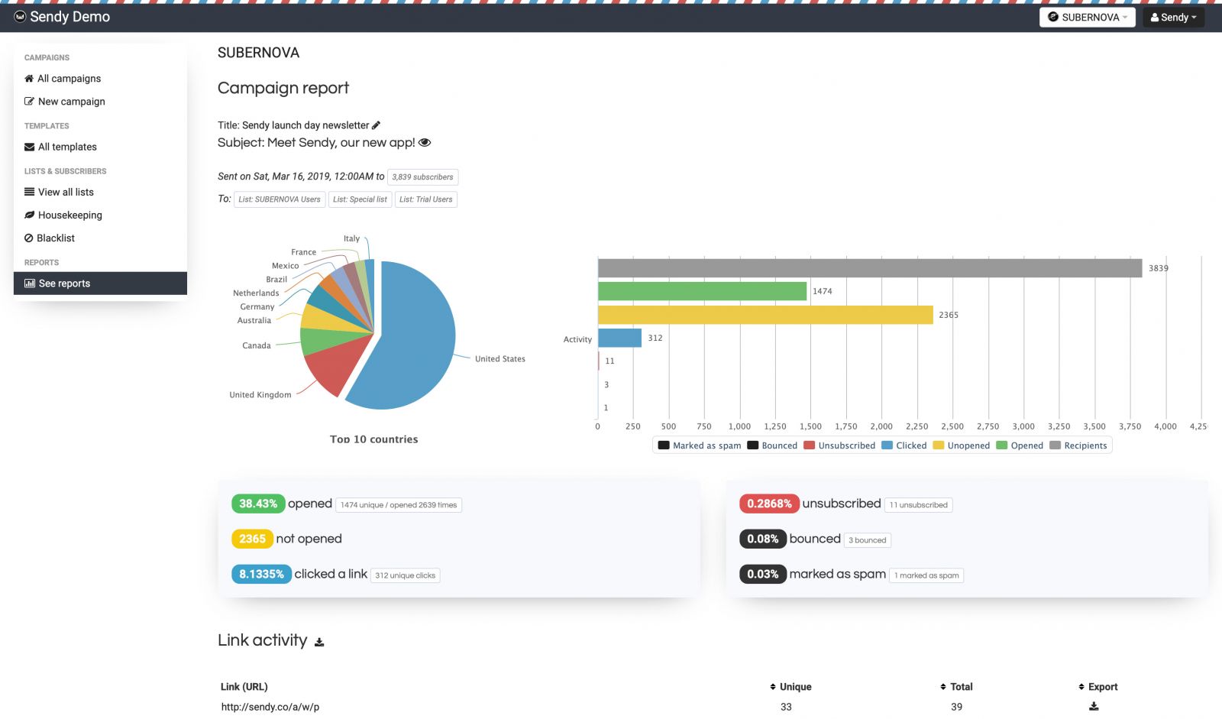This screenshot has height=719, width=1222.
Task: Toggle Unopened legend swatch in chart
Action: point(938,445)
